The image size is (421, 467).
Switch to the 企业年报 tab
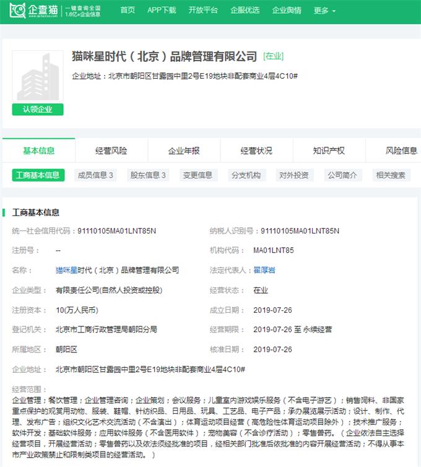(x=184, y=151)
